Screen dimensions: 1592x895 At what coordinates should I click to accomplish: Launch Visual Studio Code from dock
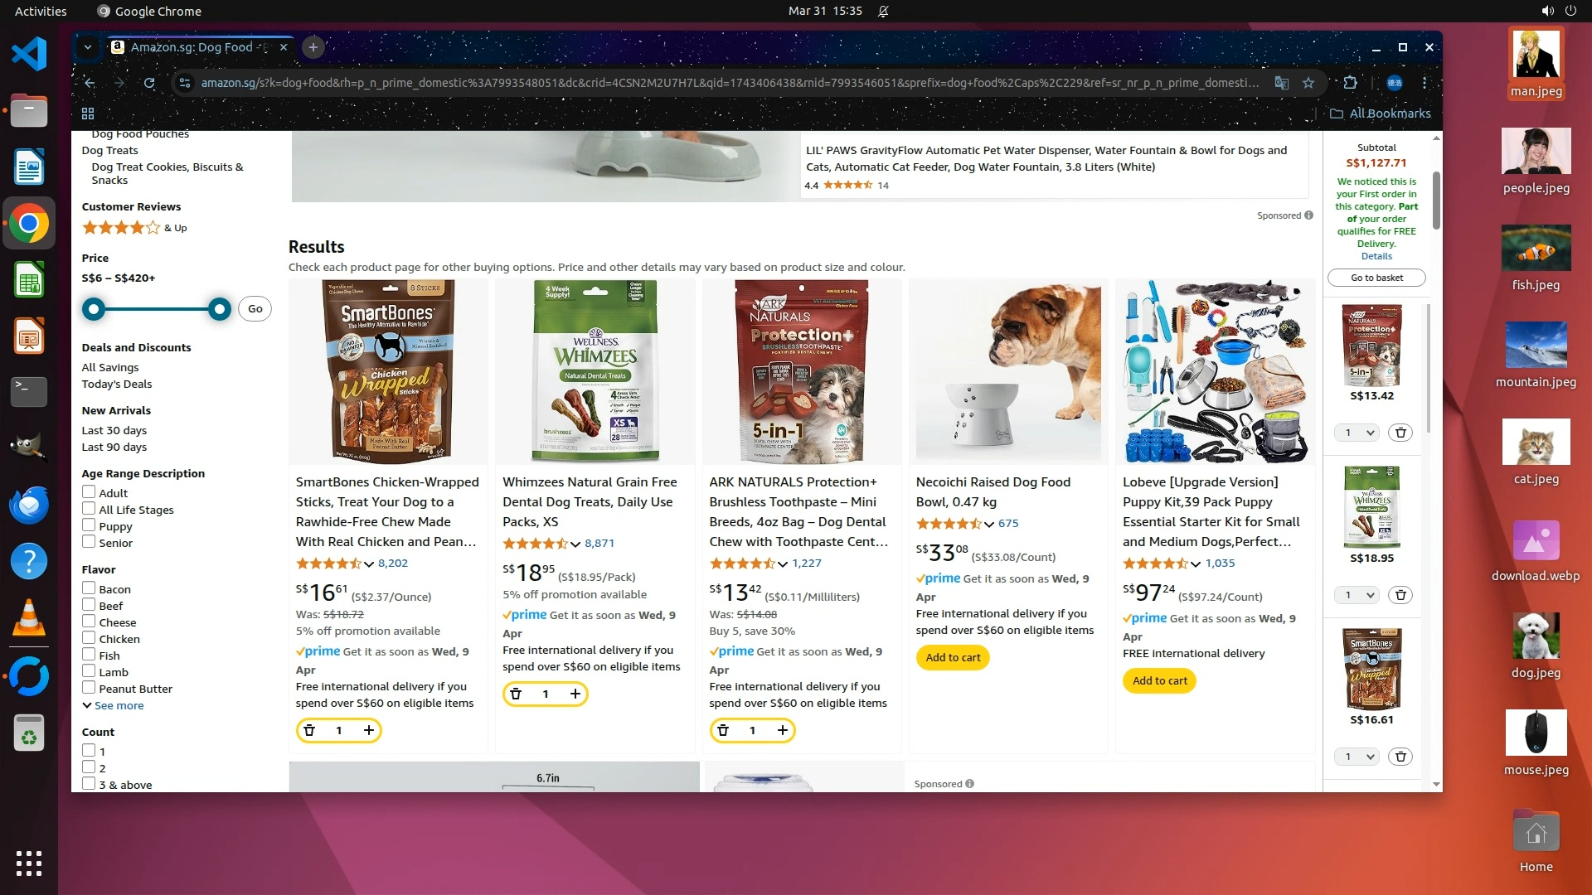(x=29, y=55)
